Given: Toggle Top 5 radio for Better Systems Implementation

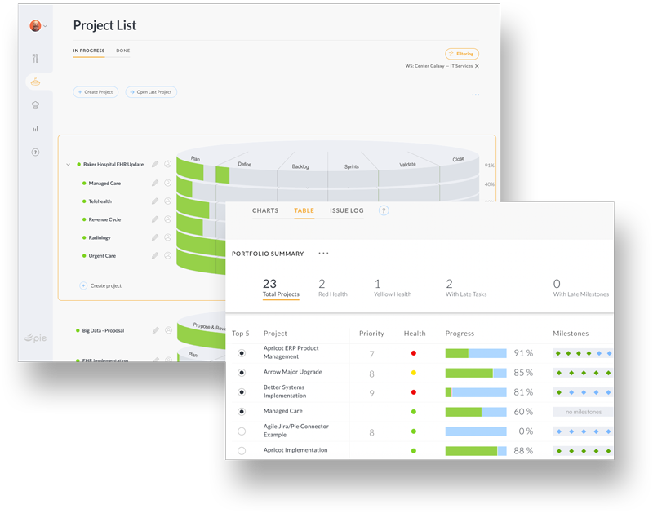Looking at the screenshot, I should tap(242, 392).
